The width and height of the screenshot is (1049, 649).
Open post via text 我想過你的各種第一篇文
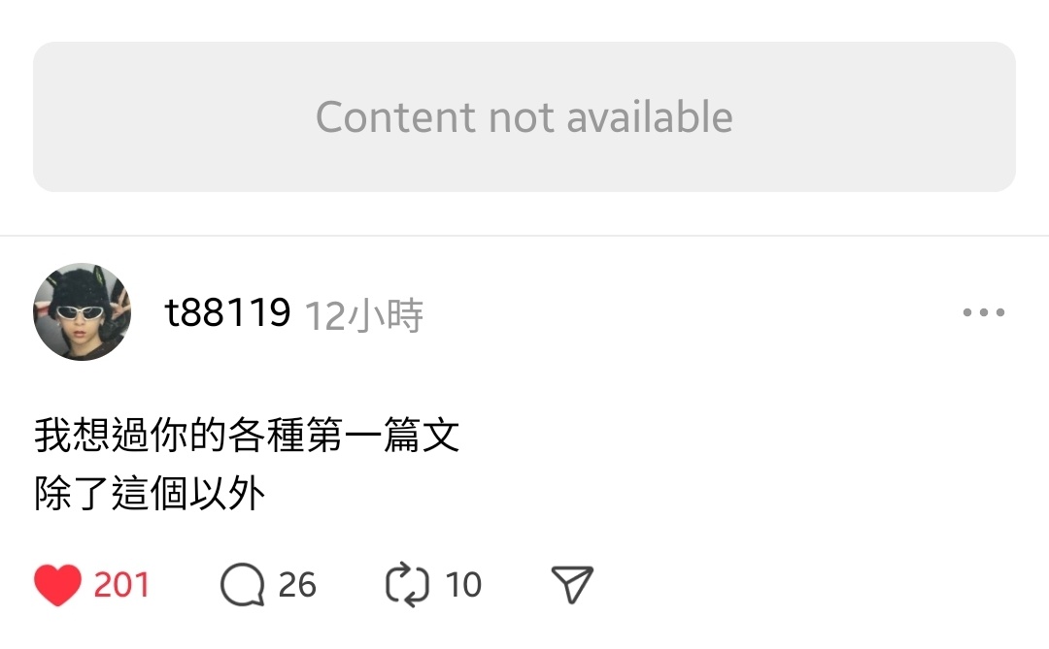coord(247,436)
